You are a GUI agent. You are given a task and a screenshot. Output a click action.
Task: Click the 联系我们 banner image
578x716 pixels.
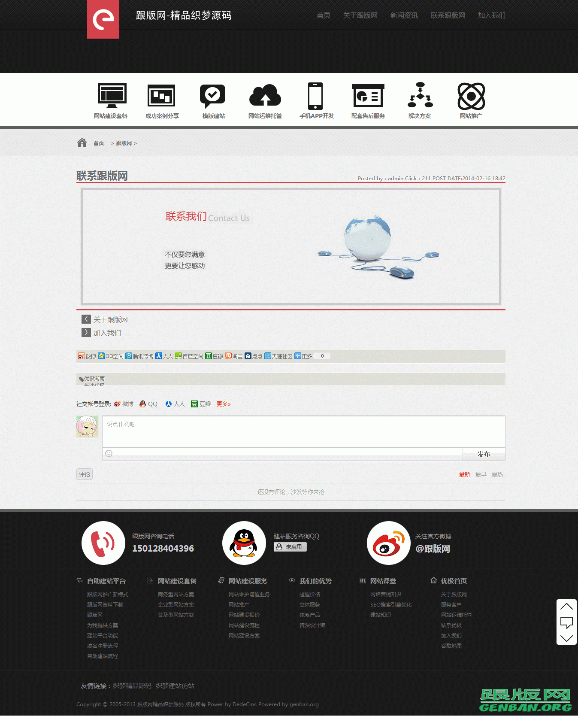(291, 246)
